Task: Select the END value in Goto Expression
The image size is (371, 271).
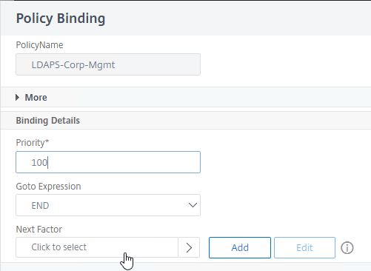Action: pyautogui.click(x=40, y=205)
